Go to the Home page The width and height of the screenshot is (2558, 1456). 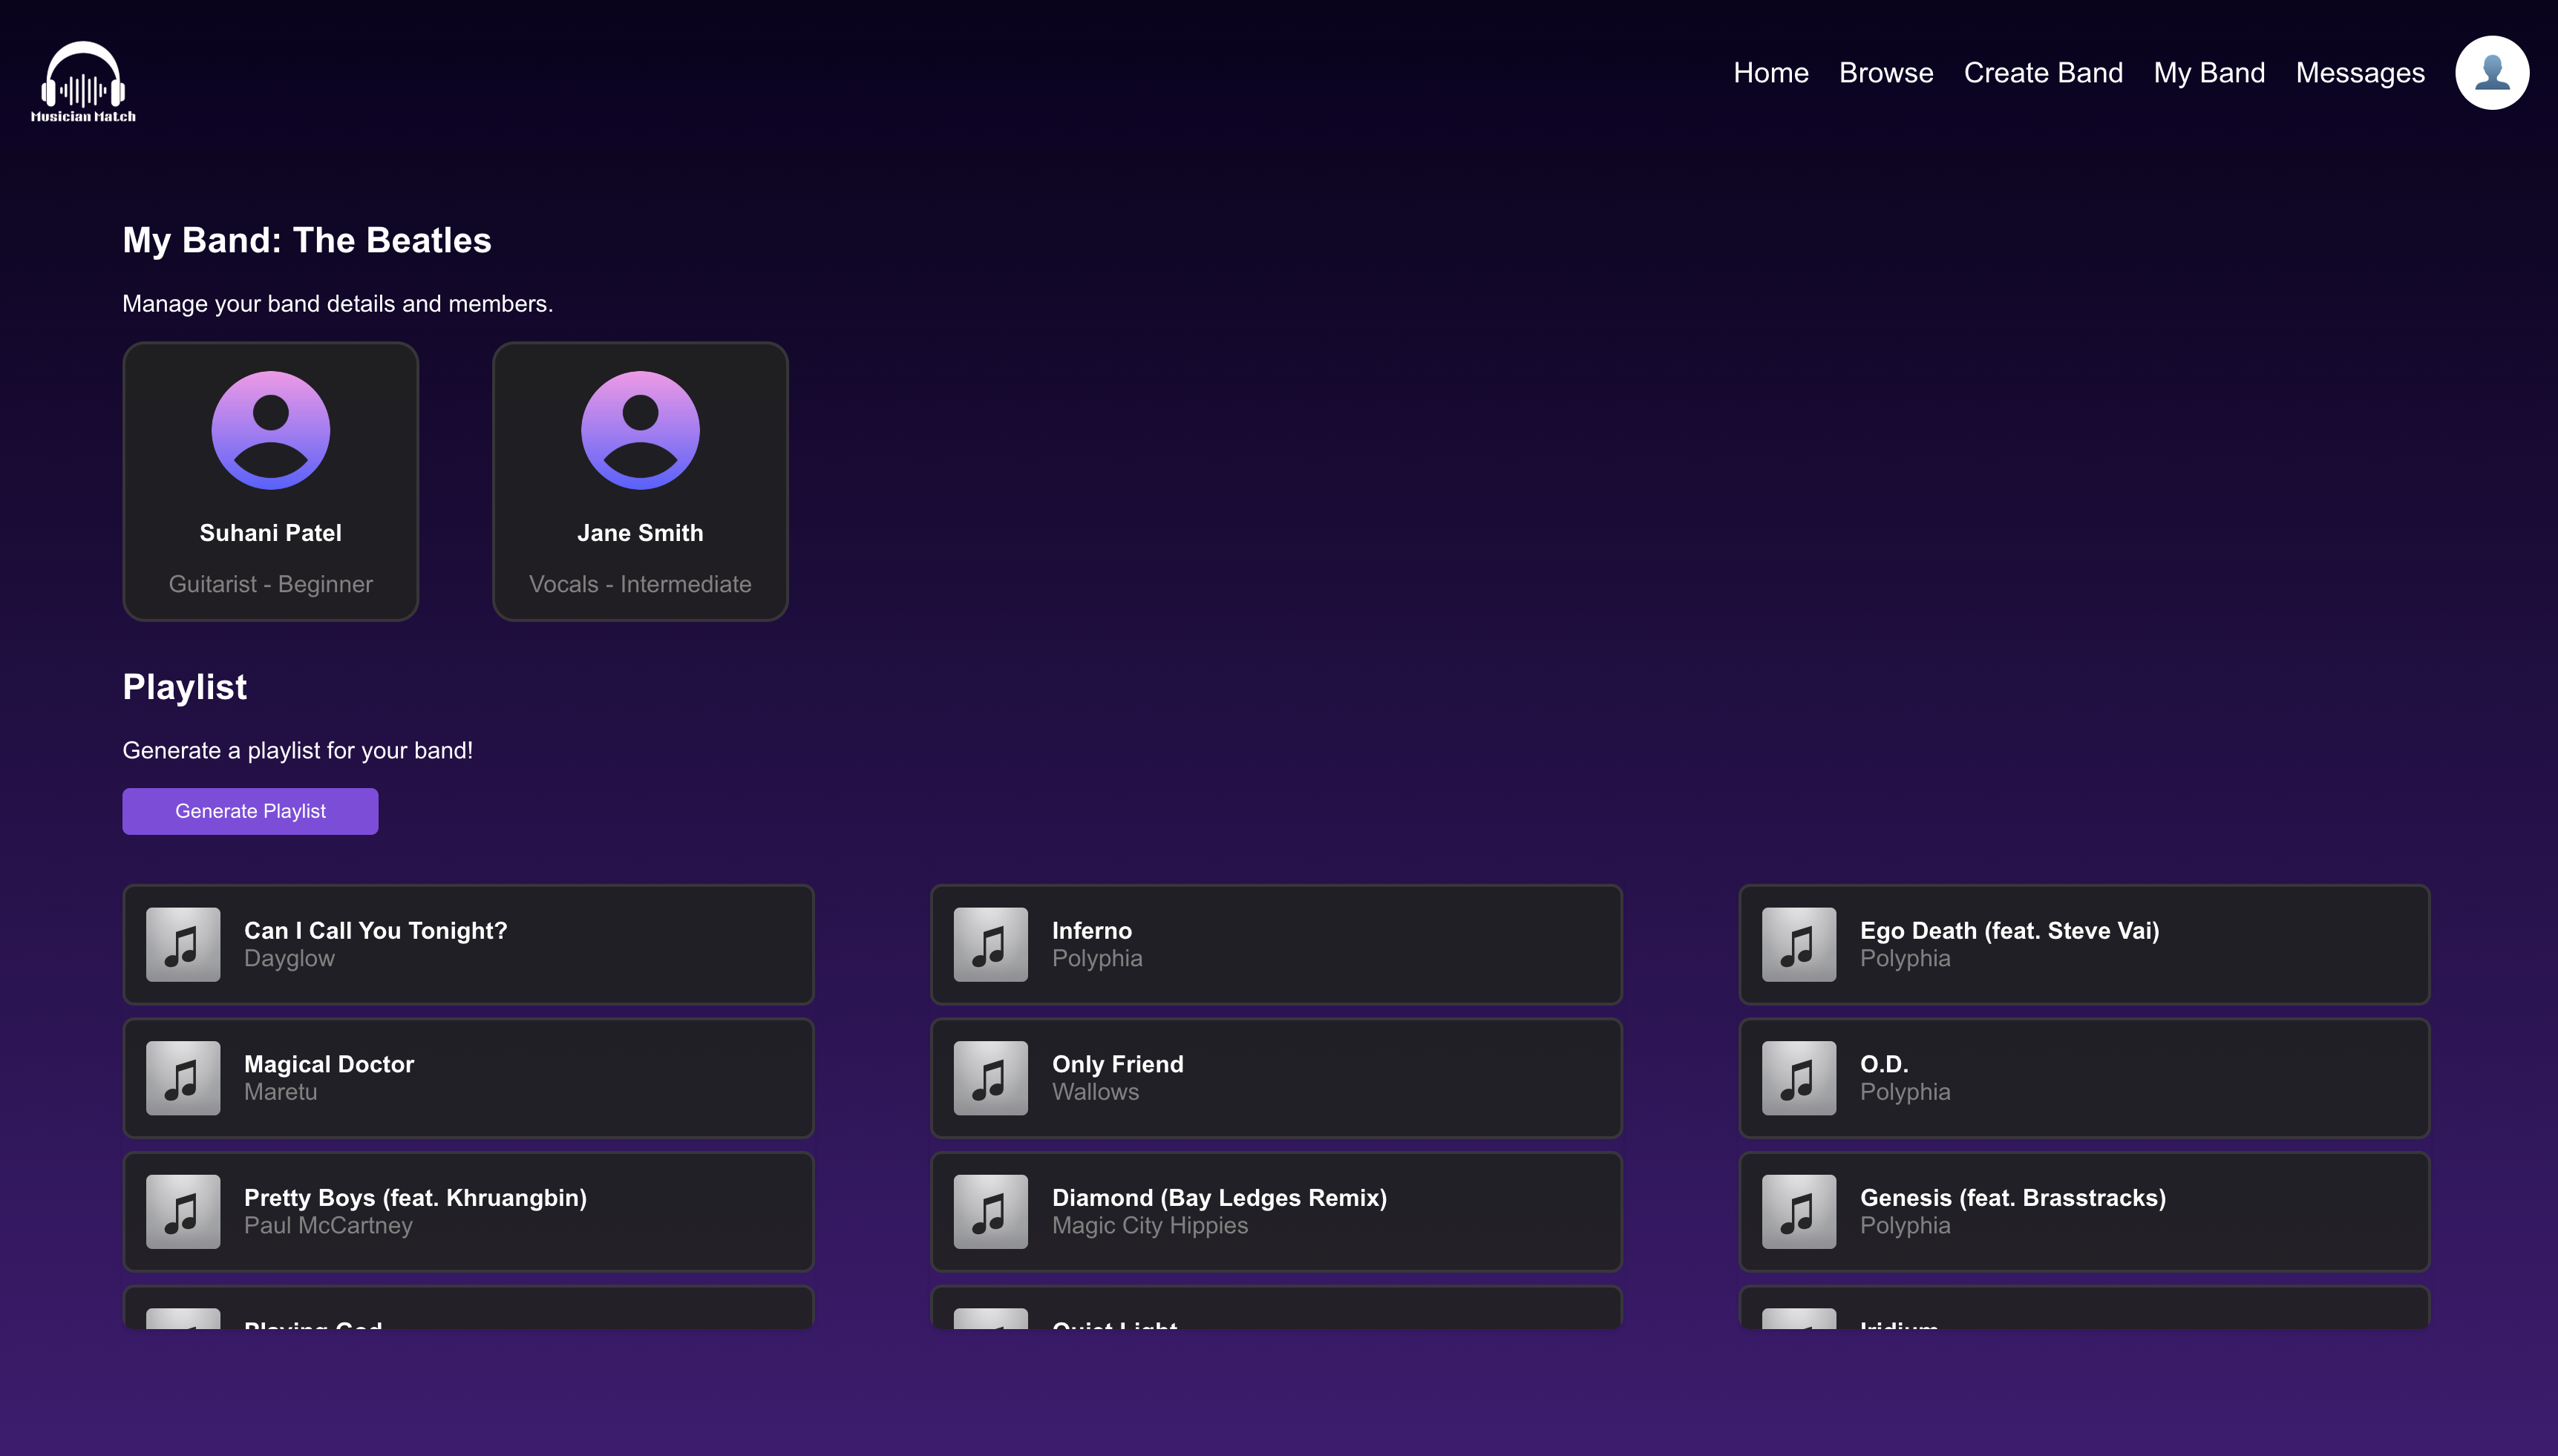pyautogui.click(x=1770, y=73)
